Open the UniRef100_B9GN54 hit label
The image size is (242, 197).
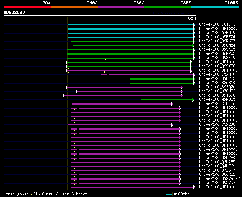tap(217, 45)
